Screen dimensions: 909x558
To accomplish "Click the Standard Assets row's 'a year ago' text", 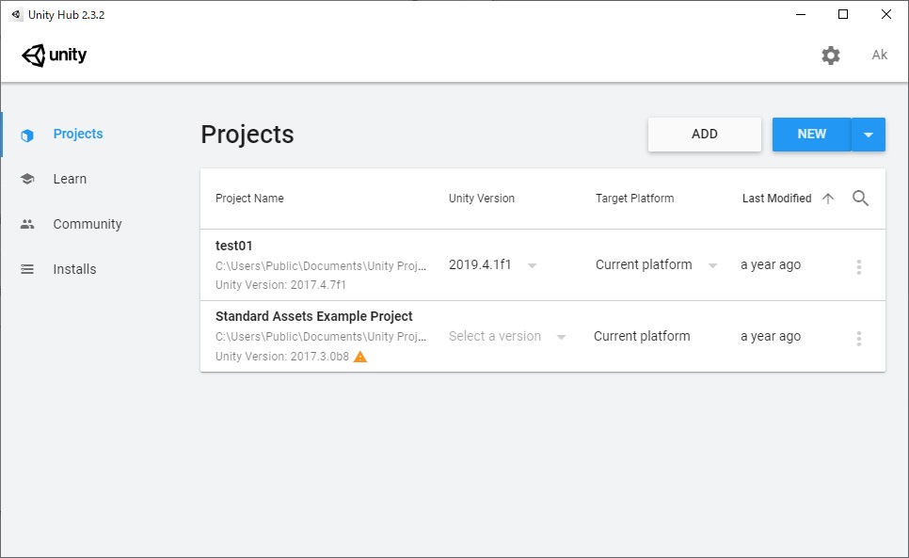I will click(x=771, y=336).
